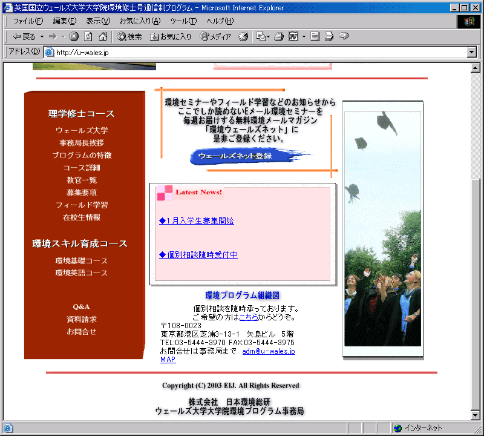Open the プログラムの特徴 sidebar link
Screen dimensions: 484x436
click(82, 155)
